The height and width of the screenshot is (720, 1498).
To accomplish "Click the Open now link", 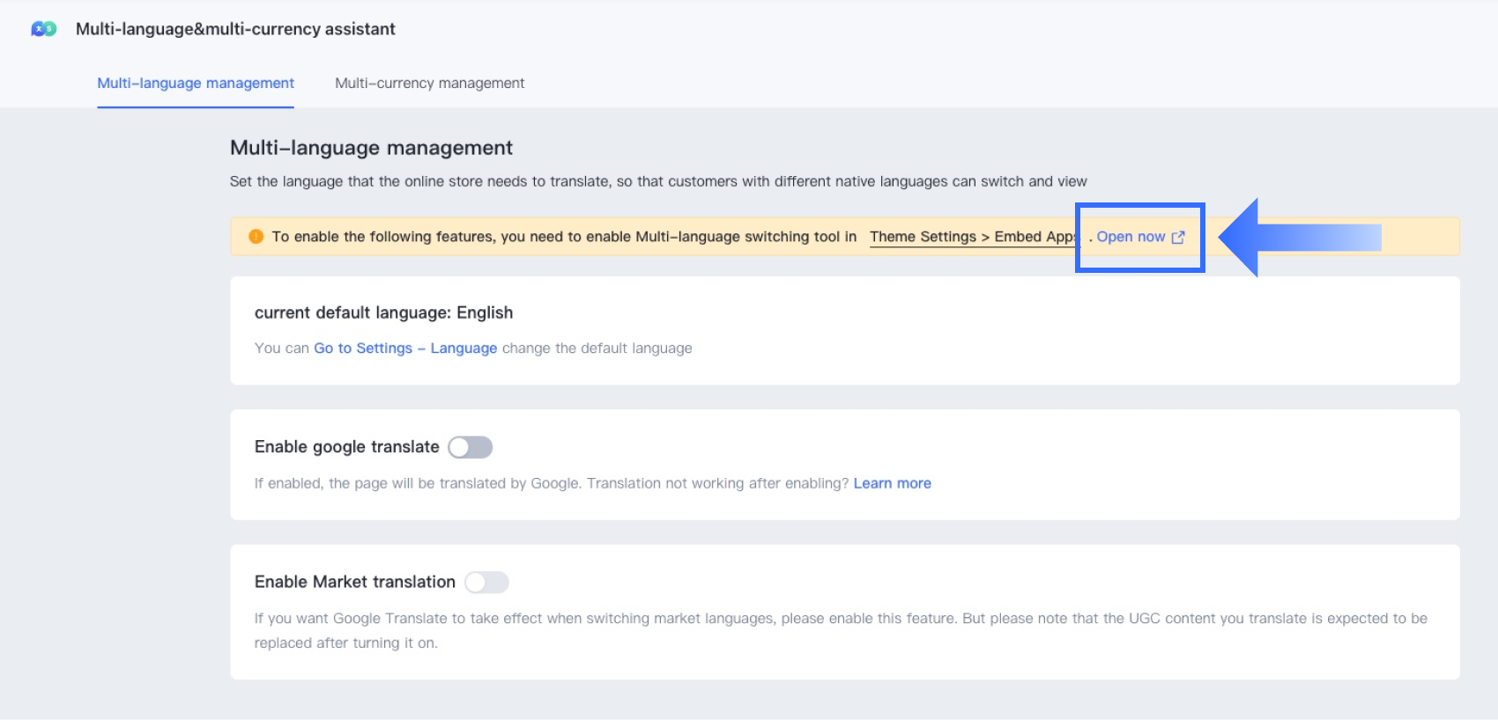I will [1131, 237].
